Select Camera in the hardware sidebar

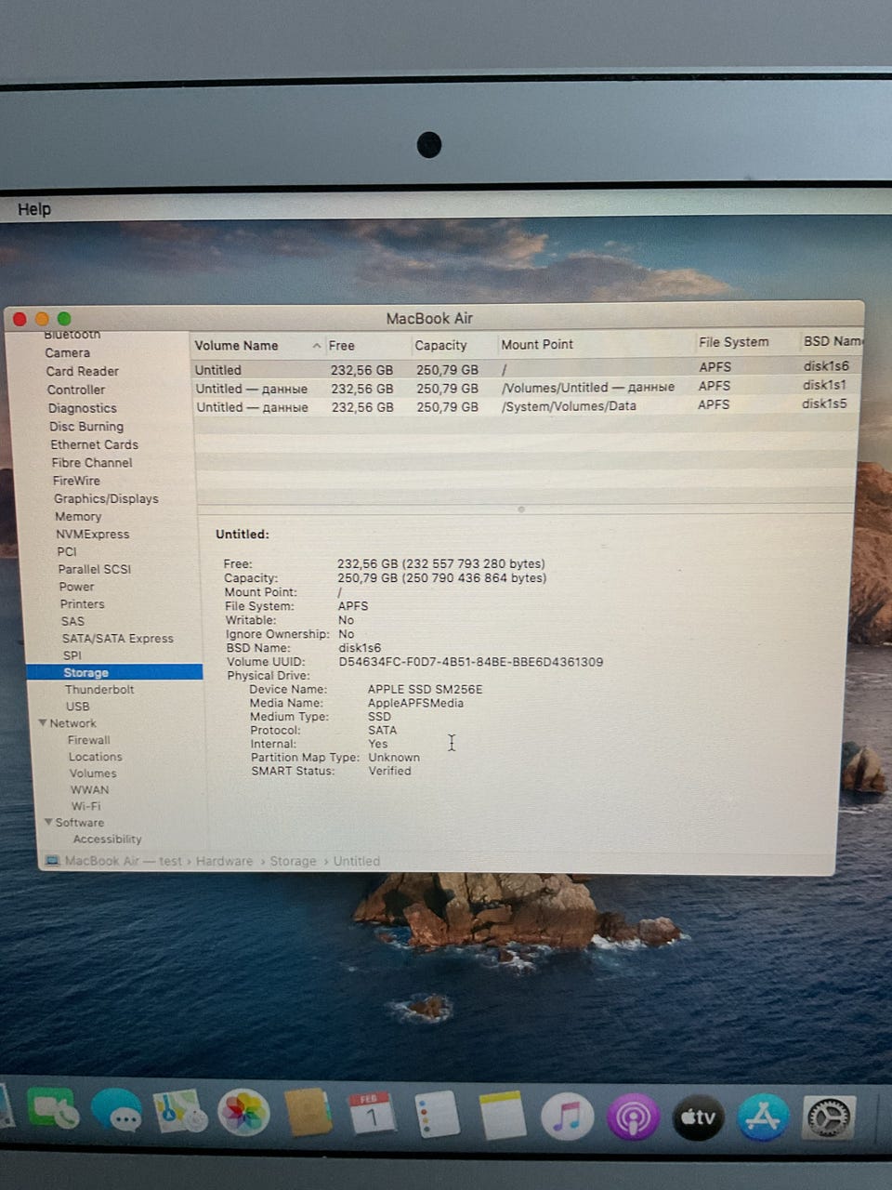68,353
